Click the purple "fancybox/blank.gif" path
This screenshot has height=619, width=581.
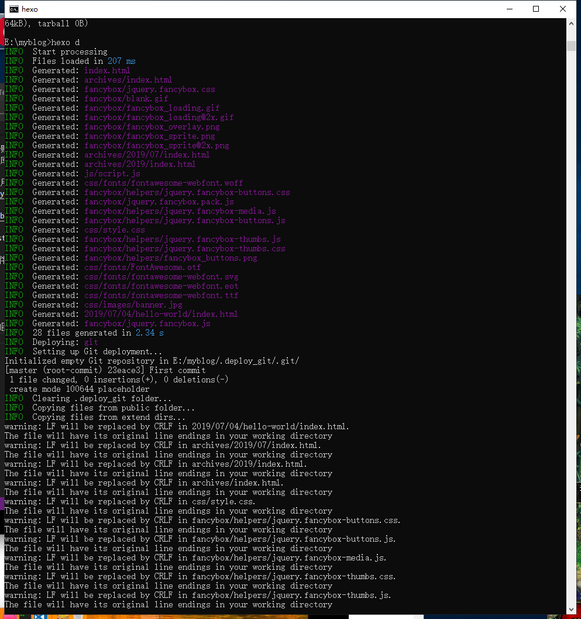[126, 98]
